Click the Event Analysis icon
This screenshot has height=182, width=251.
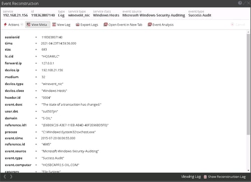pyautogui.click(x=150, y=25)
